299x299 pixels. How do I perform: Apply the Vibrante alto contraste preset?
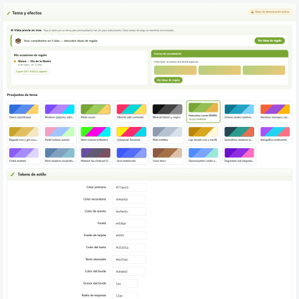click(x=132, y=112)
